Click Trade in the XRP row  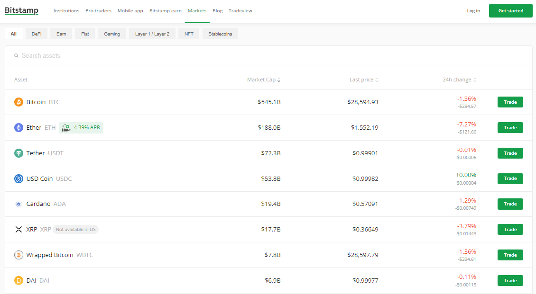point(510,230)
